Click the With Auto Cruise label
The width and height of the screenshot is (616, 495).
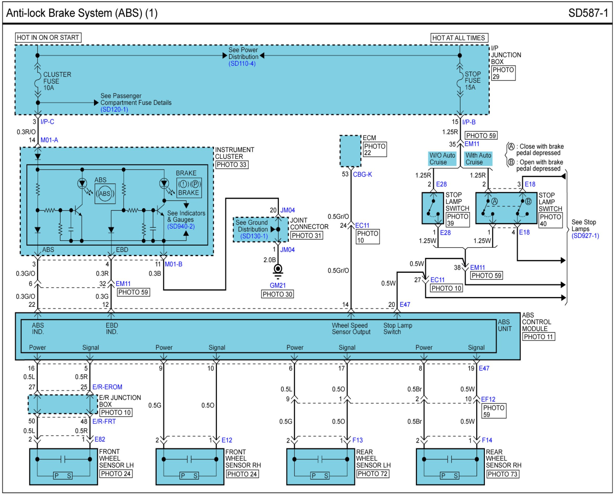click(x=478, y=159)
